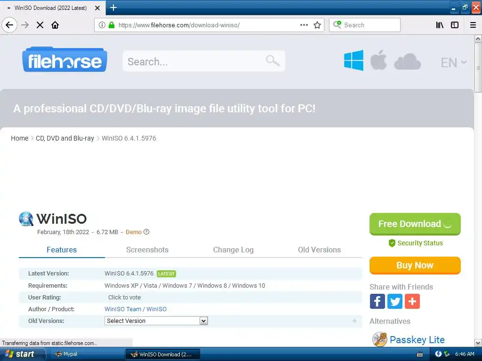Show site information icon in address bar

[102, 25]
